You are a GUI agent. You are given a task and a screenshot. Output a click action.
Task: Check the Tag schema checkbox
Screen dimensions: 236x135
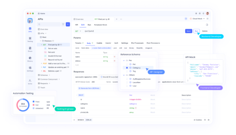[127, 71]
